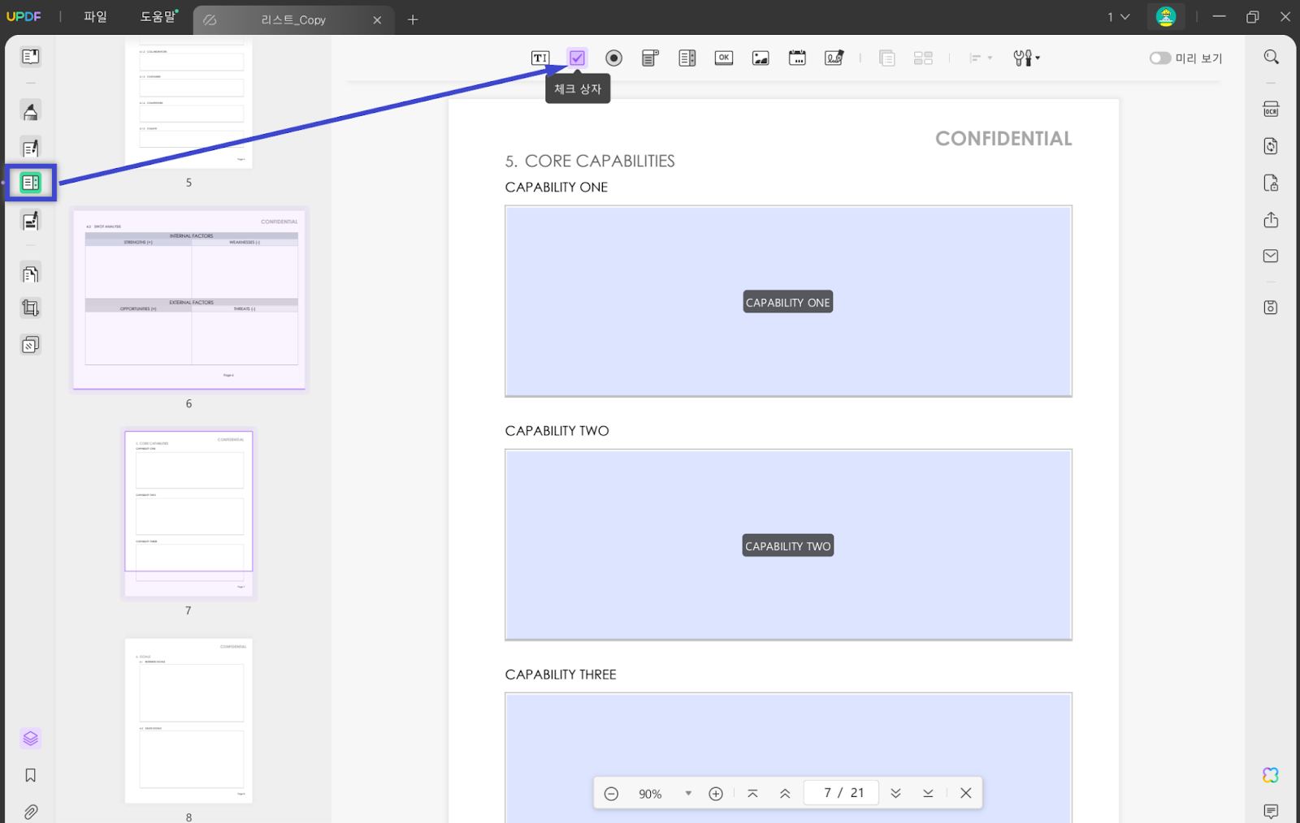The image size is (1300, 823).
Task: Close the 리스트_Copy tab
Action: coord(377,20)
